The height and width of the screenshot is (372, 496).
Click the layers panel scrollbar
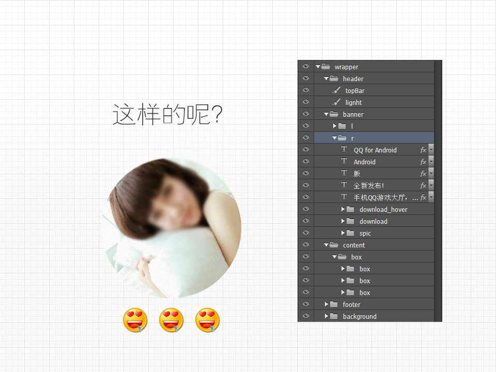[x=438, y=191]
